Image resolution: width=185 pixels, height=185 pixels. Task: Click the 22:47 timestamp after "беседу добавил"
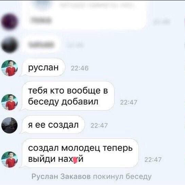(x=128, y=102)
